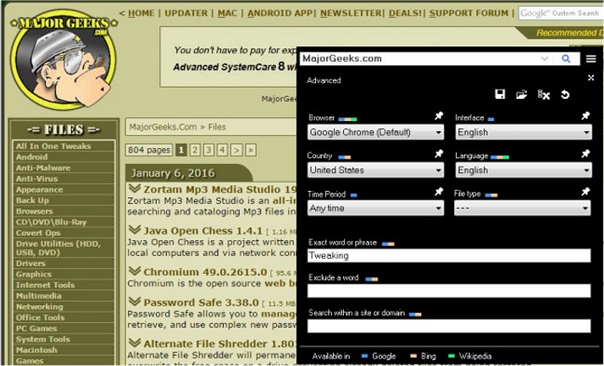This screenshot has width=604, height=366.
Task: Click the SUPPORT FORUM navigation link
Action: click(x=468, y=13)
